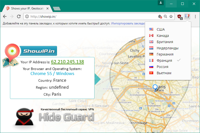The image size is (200, 133).
Task: Click the browser forward arrow
Action: (x=12, y=16)
